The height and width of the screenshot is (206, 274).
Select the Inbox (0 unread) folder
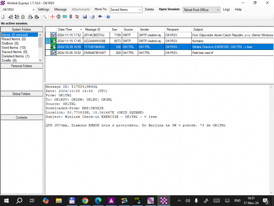pos(19,34)
